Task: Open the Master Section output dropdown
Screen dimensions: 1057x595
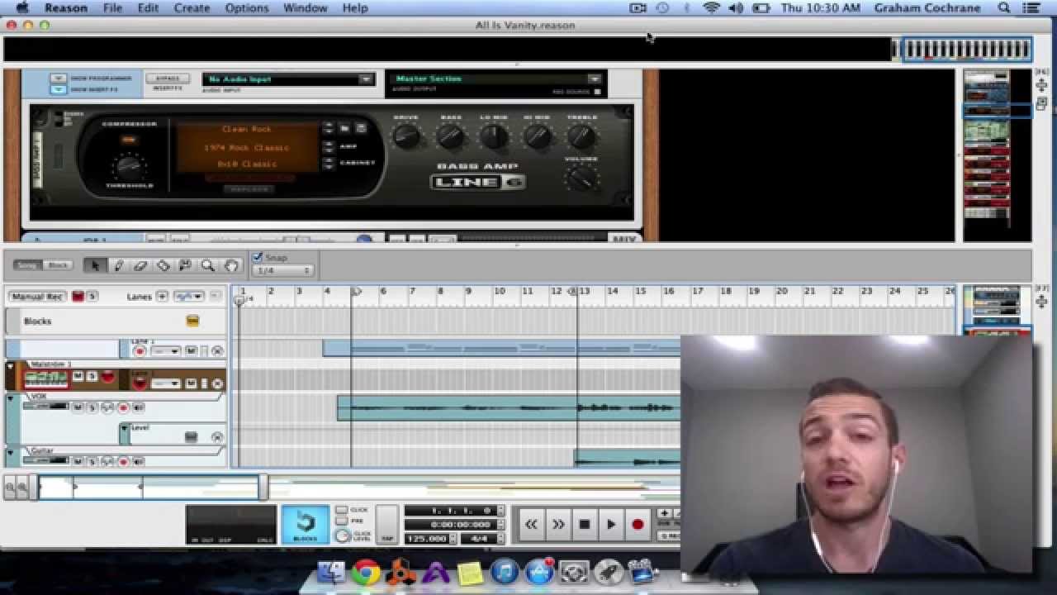Action: pyautogui.click(x=498, y=79)
